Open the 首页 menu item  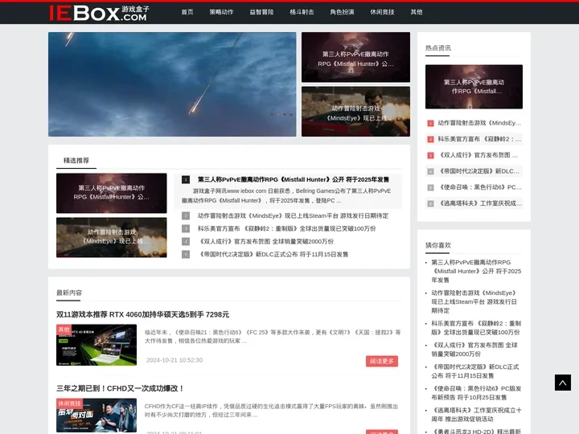click(187, 12)
